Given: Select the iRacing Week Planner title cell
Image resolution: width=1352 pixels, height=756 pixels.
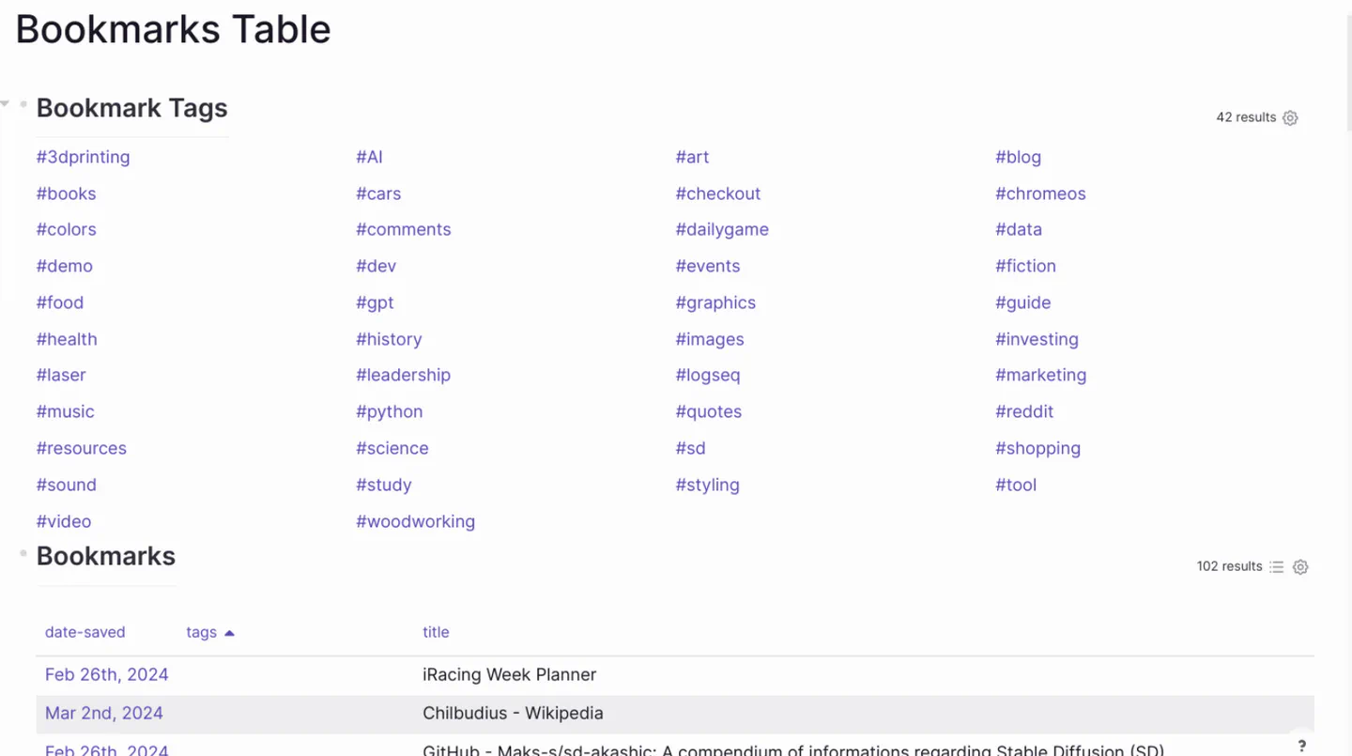Looking at the screenshot, I should point(509,674).
